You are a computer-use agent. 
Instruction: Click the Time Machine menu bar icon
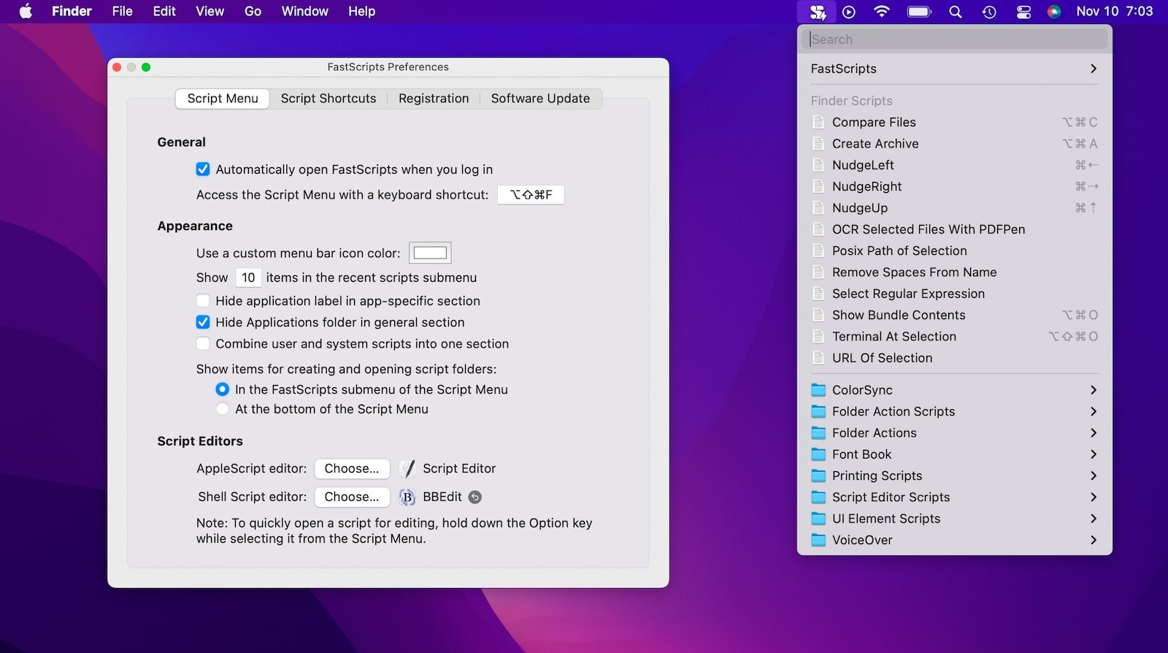989,12
